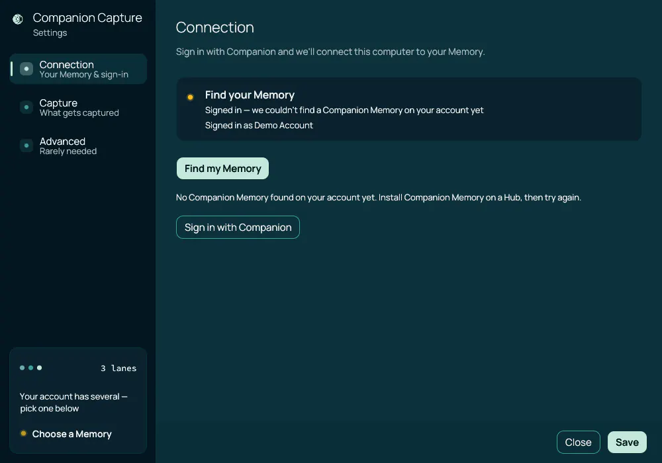Close the settings window
Screen dimensions: 662x463
[x=578, y=442]
